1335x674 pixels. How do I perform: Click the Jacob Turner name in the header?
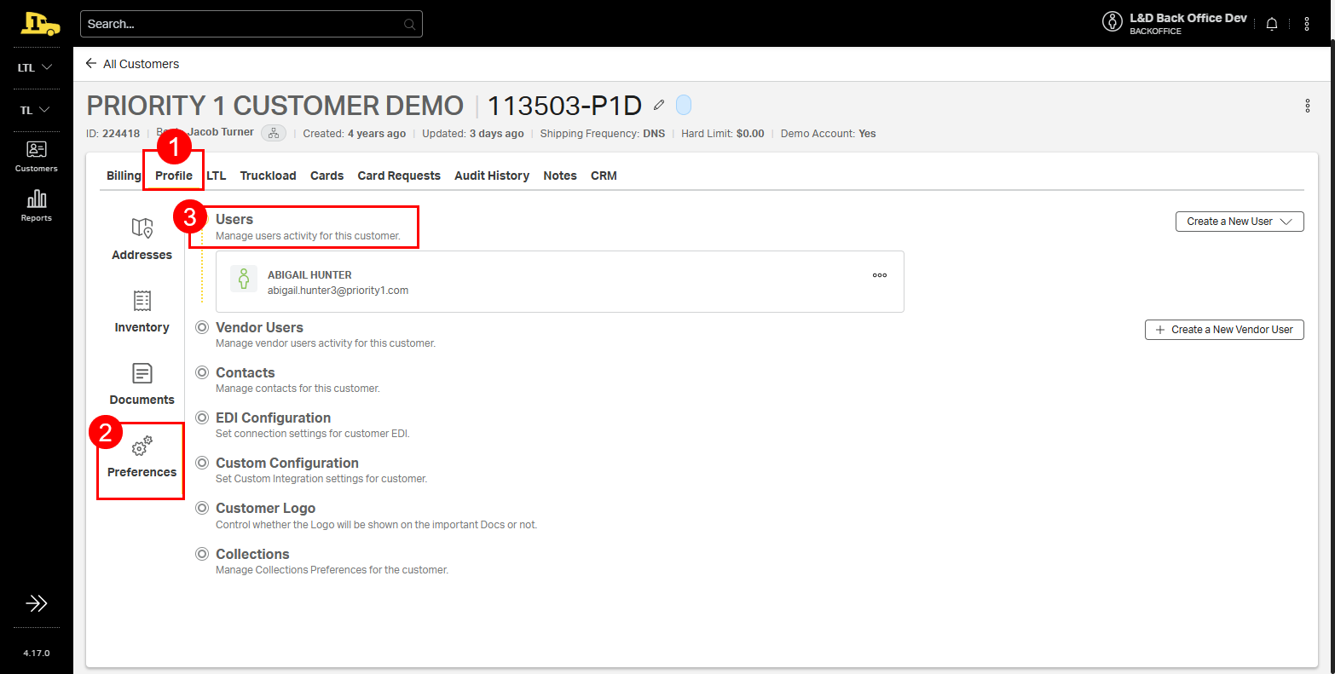tap(222, 132)
